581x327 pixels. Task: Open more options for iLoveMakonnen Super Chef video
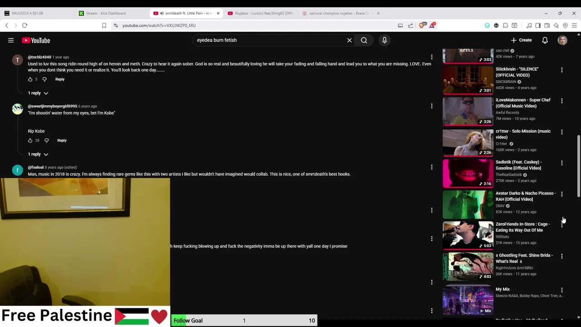tap(561, 101)
